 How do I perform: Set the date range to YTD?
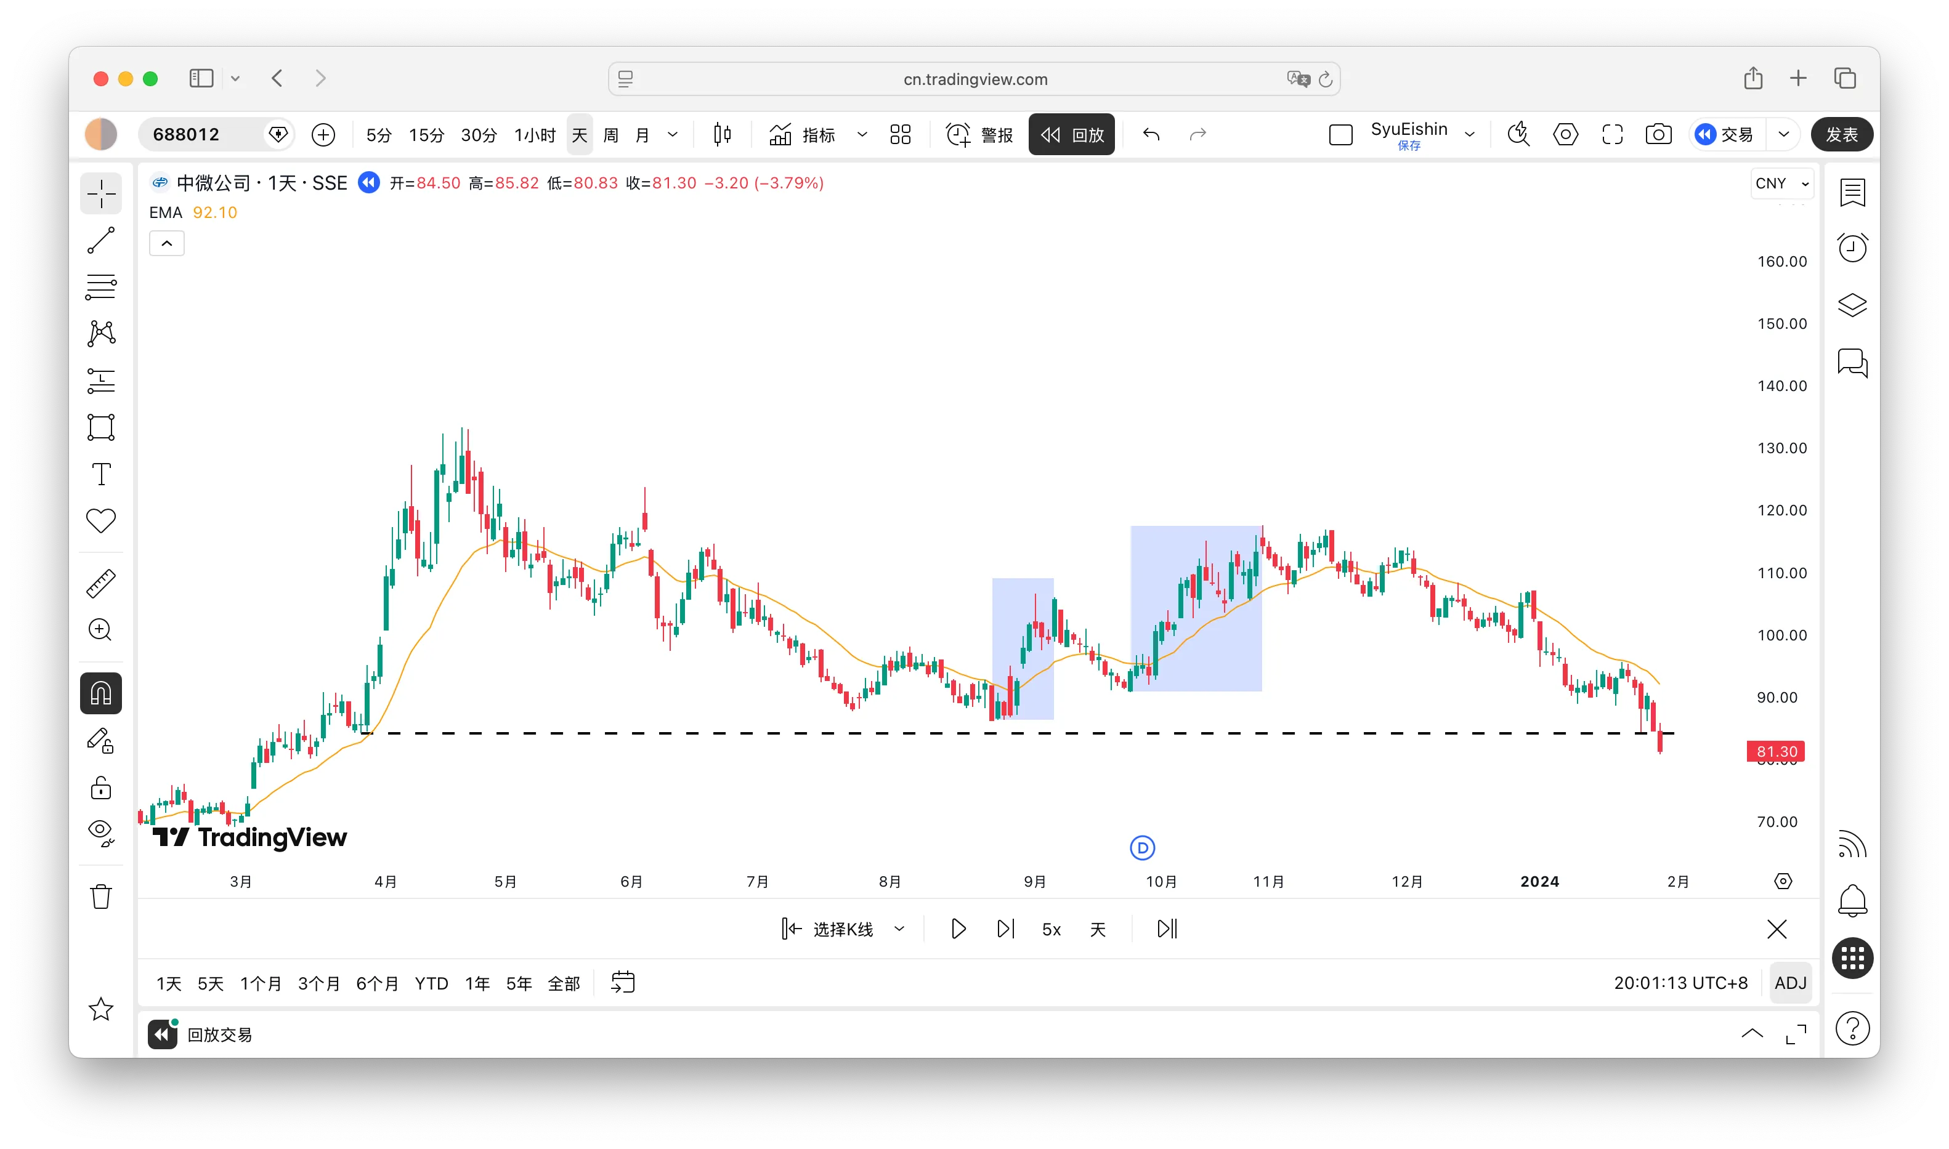(x=431, y=983)
